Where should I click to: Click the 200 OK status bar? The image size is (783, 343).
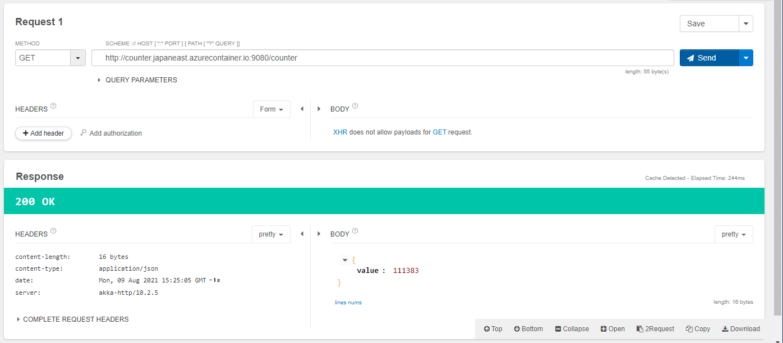(384, 201)
